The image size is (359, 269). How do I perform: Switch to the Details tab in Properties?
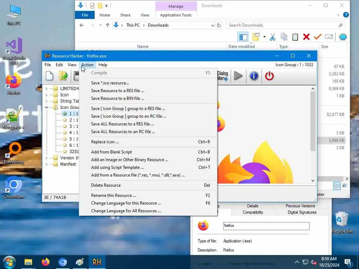click(x=252, y=206)
